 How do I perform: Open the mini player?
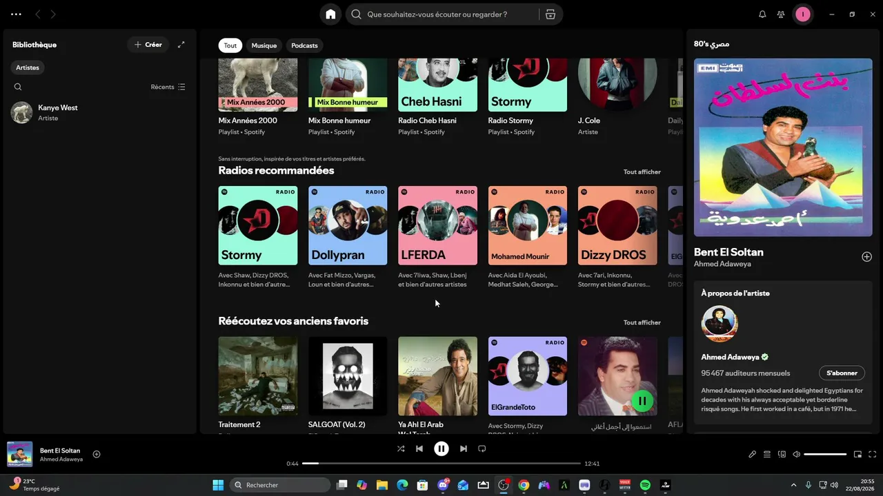pos(857,454)
